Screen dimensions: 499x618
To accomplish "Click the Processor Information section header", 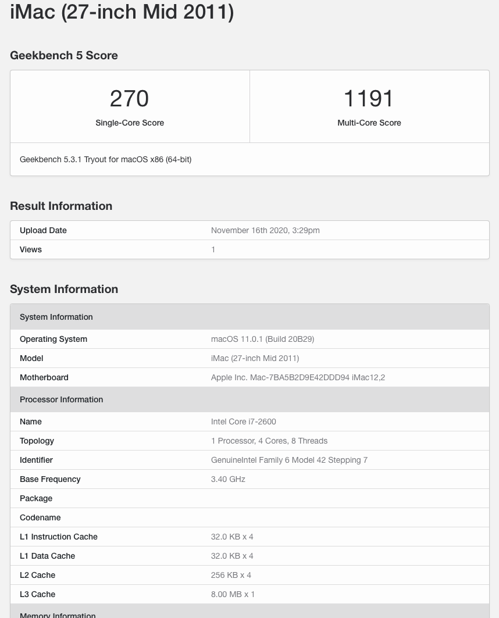I will [x=61, y=399].
